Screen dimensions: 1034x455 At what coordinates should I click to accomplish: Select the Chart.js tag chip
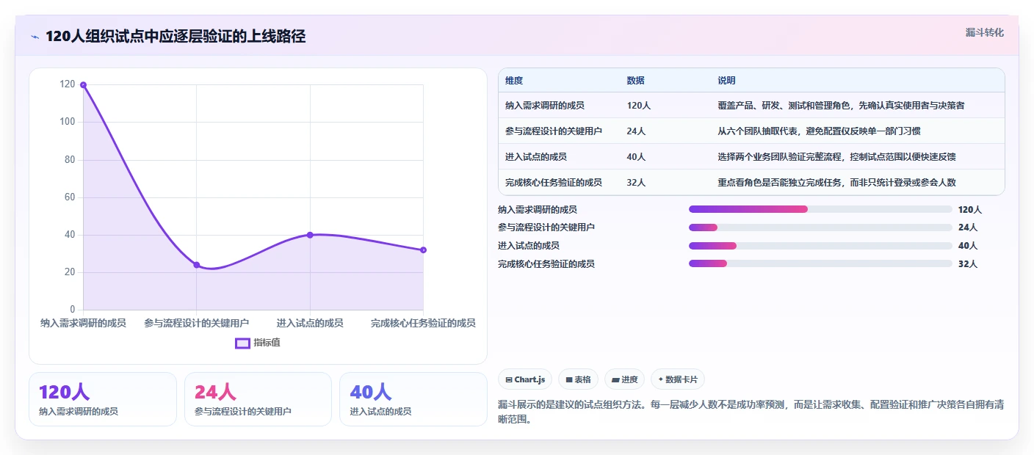[525, 379]
